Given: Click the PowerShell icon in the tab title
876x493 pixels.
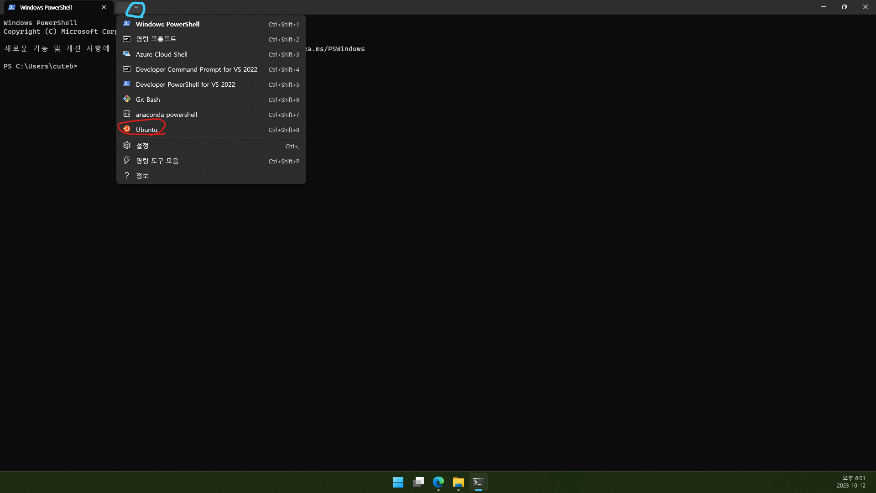Looking at the screenshot, I should click(x=12, y=7).
